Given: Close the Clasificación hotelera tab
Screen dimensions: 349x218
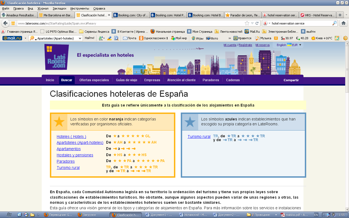Looking at the screenshot, I should (109, 15).
